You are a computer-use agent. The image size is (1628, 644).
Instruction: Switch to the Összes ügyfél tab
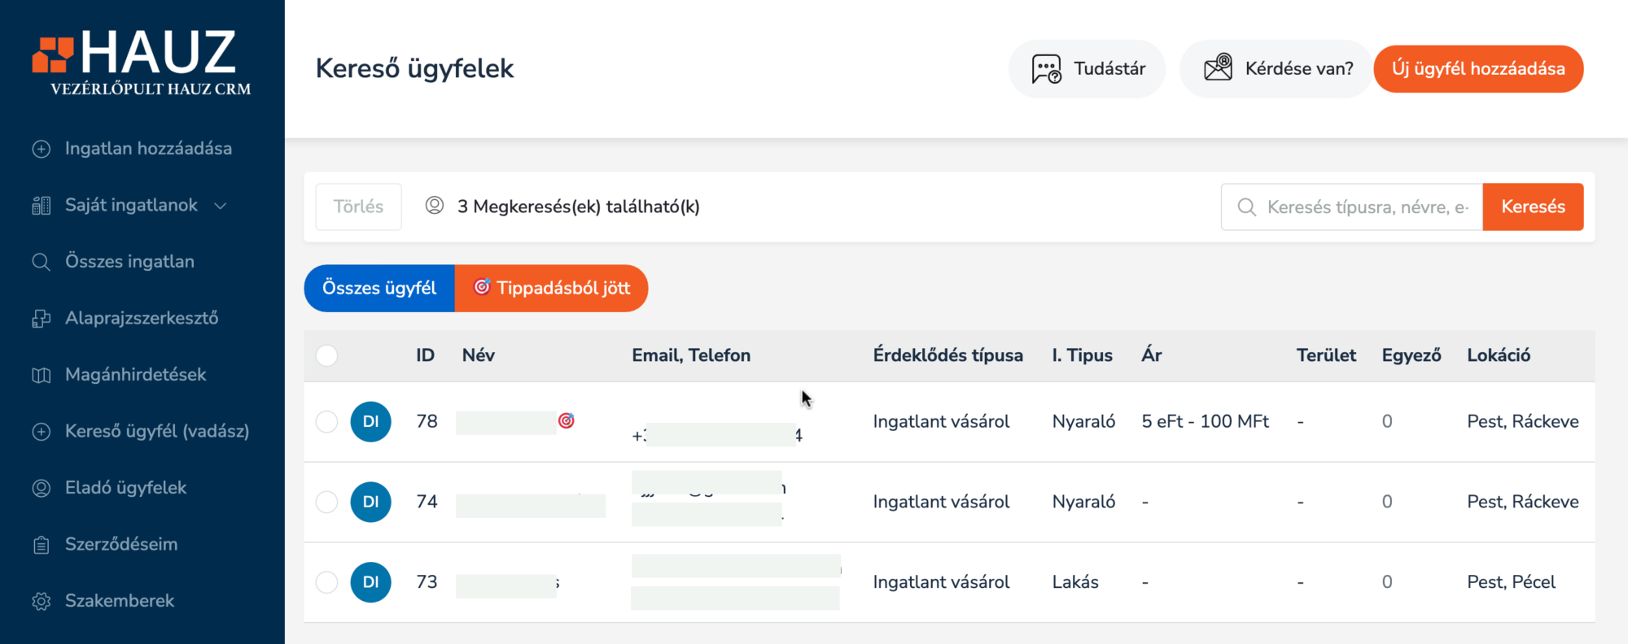point(379,288)
